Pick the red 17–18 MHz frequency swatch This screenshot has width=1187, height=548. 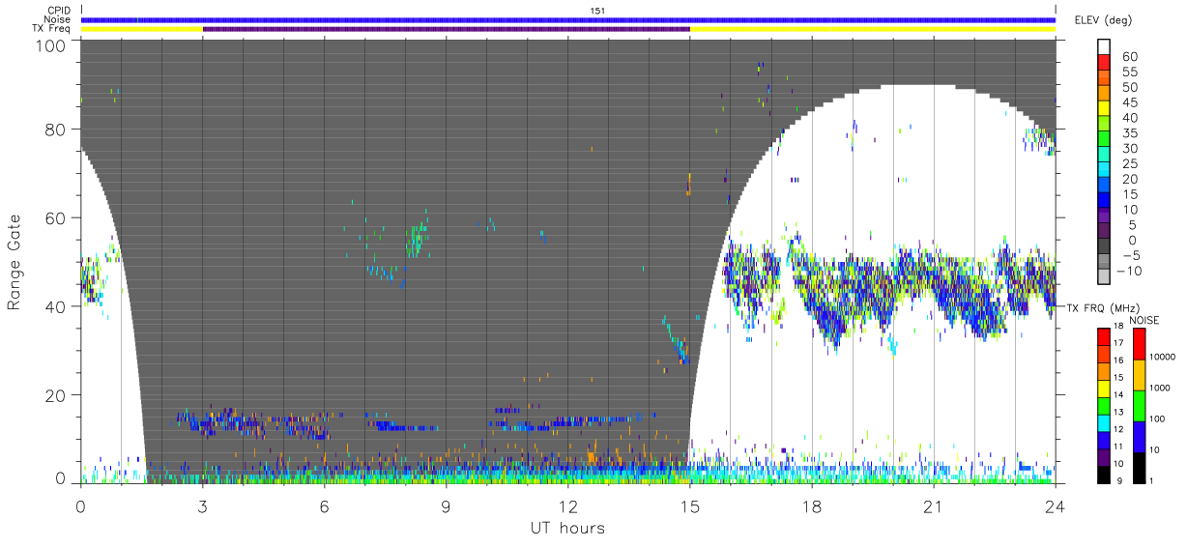click(1103, 336)
